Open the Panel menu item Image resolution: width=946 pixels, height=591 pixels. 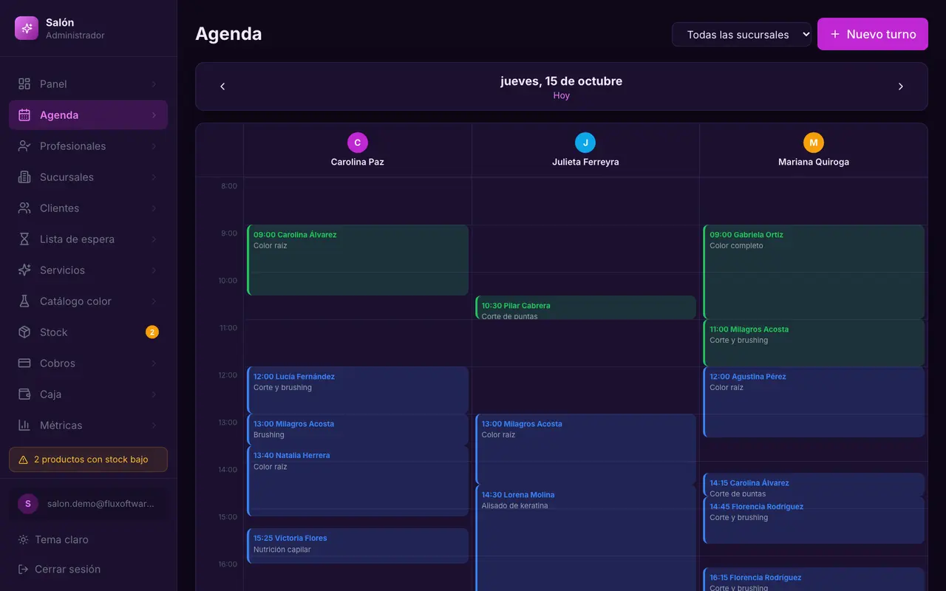click(x=88, y=84)
